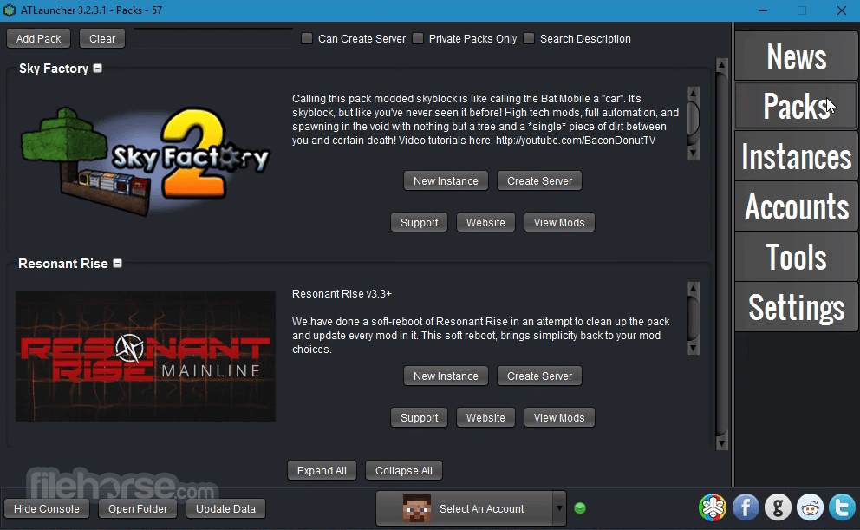
Task: Click Create Server for Resonant Rise
Action: 539,376
